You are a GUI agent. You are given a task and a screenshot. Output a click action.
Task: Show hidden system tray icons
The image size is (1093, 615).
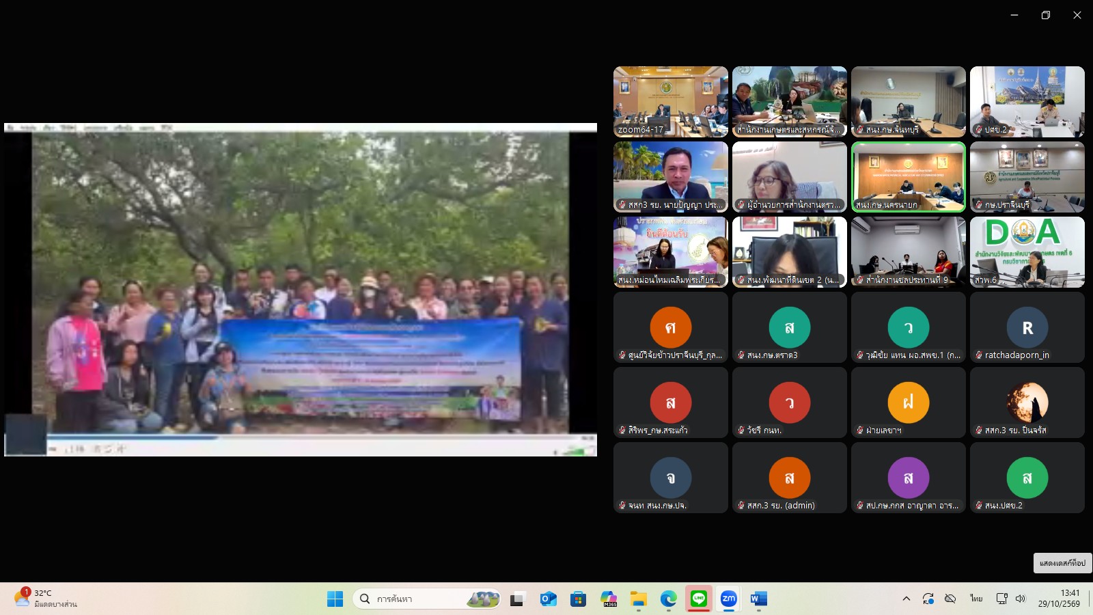click(x=907, y=599)
